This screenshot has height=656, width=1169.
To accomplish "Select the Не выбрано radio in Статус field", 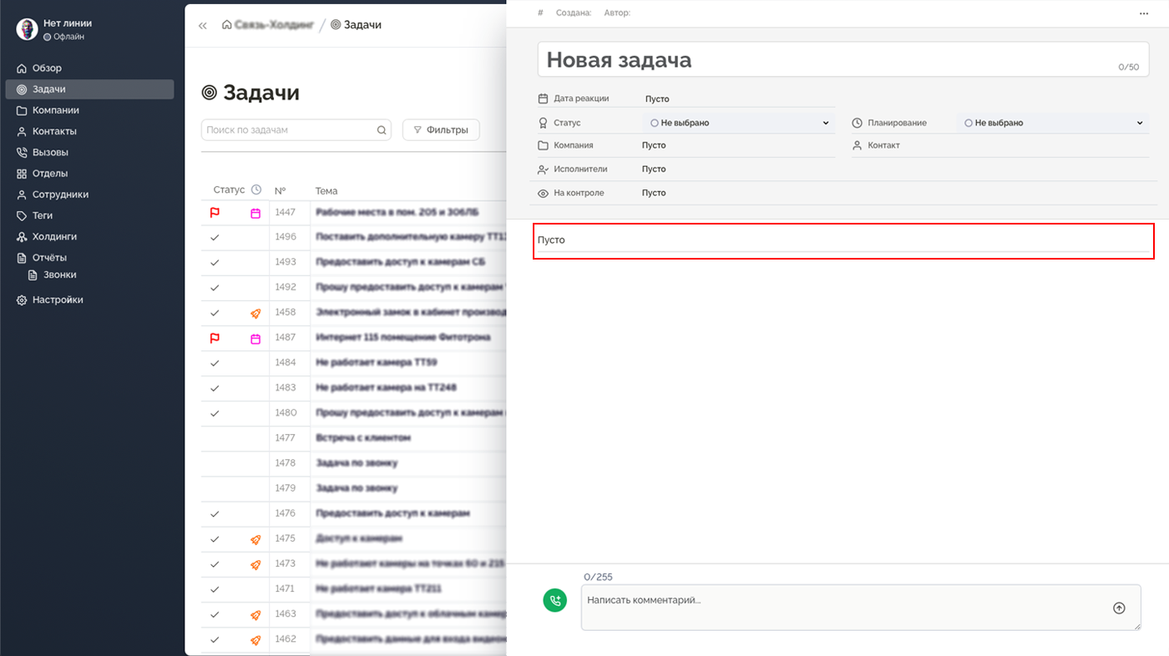I will point(655,123).
